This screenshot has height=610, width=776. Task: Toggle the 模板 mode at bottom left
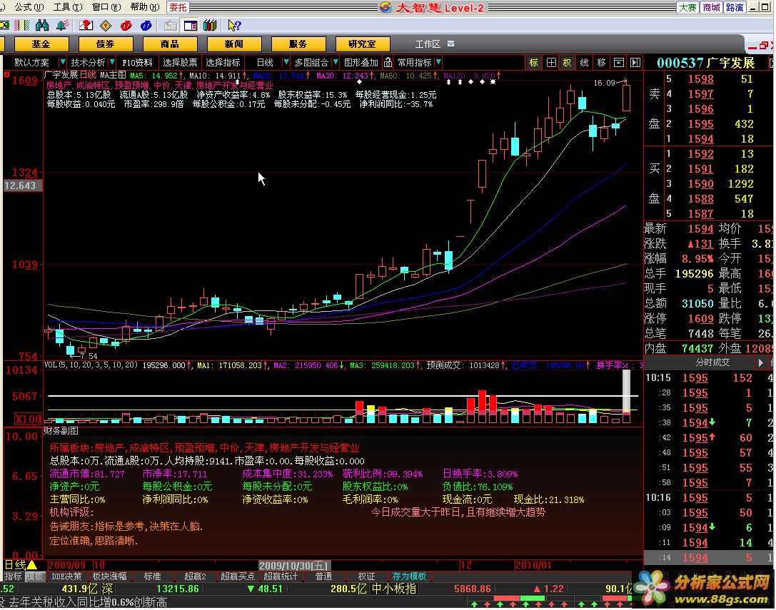click(35, 576)
